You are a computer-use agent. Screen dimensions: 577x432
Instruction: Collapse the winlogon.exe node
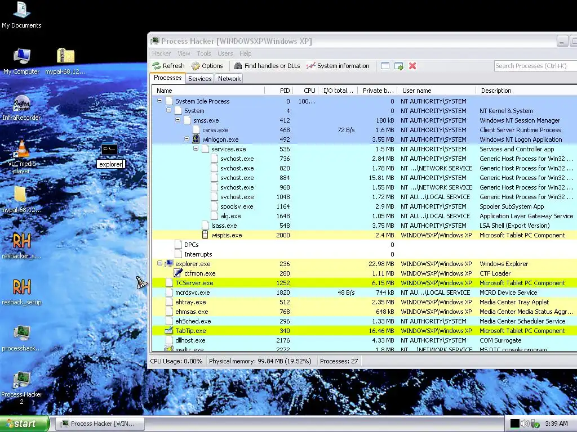point(187,138)
